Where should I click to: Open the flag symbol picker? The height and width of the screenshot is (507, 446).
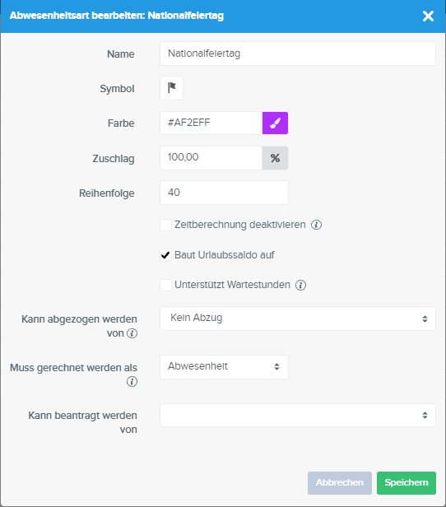(x=172, y=88)
